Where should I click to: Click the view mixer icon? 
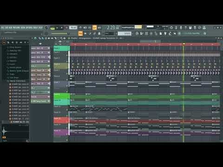151,33
